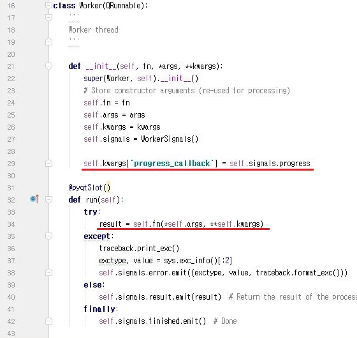
Task: Click line number 34 in gutter
Action: coord(11,224)
